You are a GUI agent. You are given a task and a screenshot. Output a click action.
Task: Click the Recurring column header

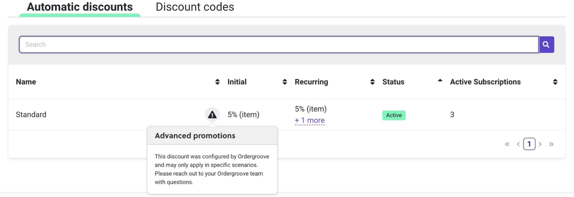coord(311,82)
